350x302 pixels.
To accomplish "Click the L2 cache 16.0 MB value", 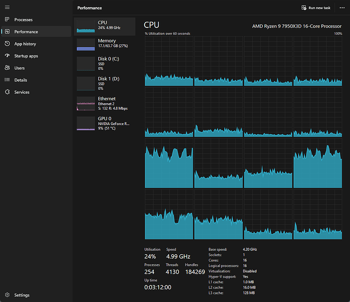I will [249, 287].
